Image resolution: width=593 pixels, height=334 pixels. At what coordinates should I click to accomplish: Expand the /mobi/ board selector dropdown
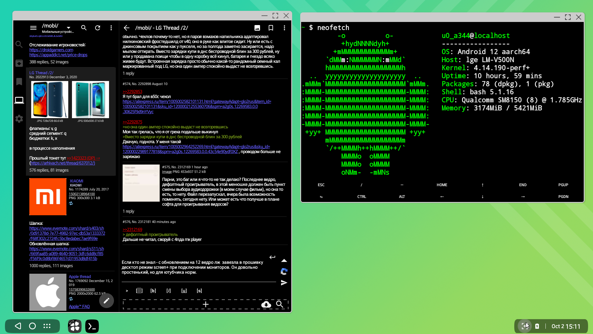(69, 28)
